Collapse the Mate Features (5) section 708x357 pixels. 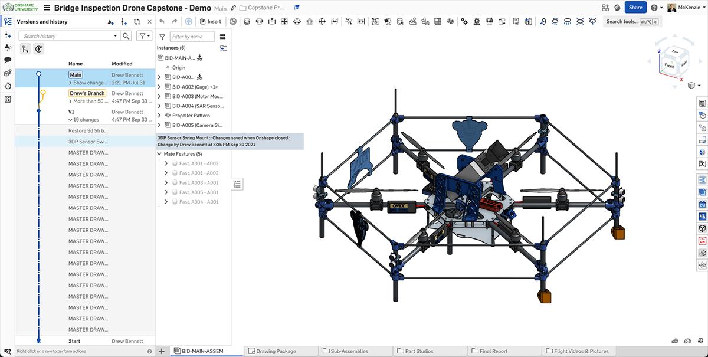pyautogui.click(x=159, y=153)
